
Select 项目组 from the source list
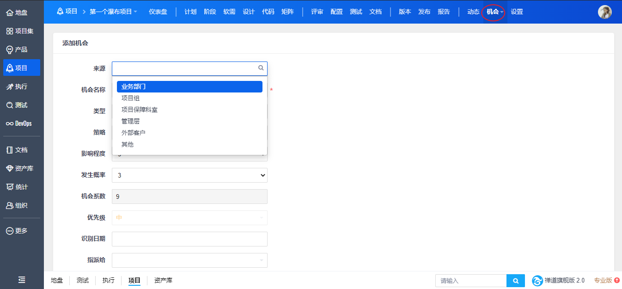[x=131, y=98]
